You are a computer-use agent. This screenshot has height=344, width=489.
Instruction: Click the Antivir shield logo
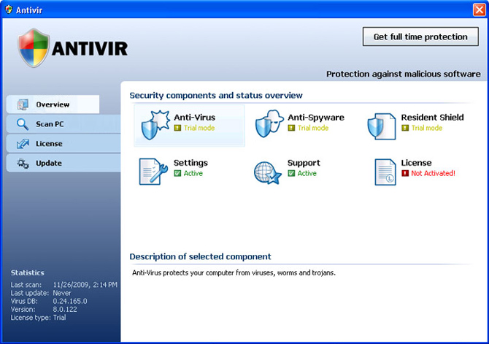[x=34, y=48]
